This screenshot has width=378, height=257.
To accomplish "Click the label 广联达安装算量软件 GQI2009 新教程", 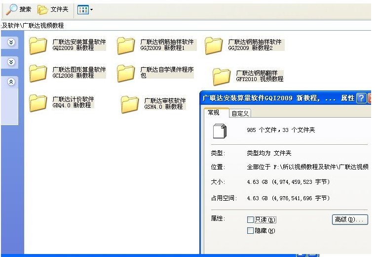I will click(x=79, y=45).
